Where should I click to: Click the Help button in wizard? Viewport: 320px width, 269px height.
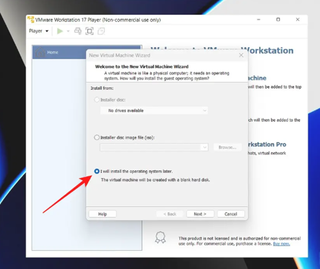coord(103,214)
